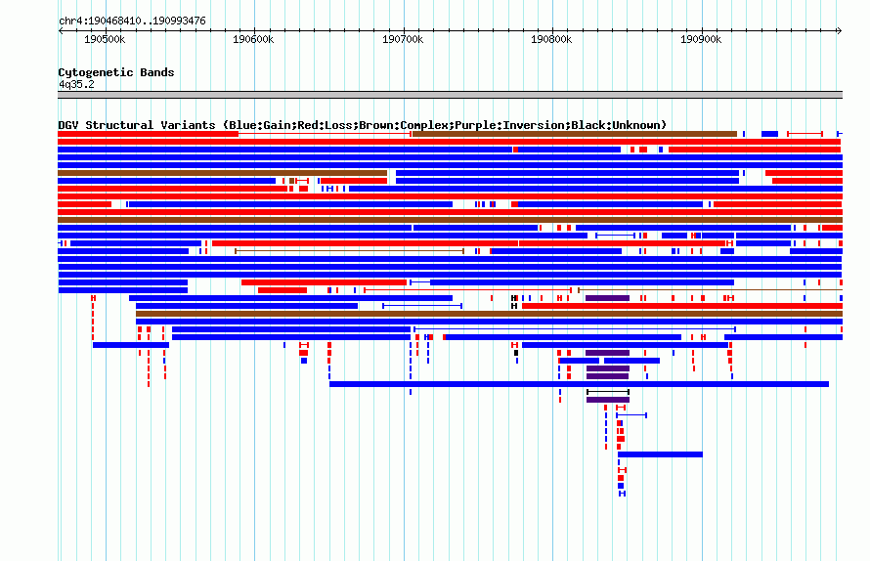Select blue gain bar spanning 190650k to 190985k

pos(579,384)
